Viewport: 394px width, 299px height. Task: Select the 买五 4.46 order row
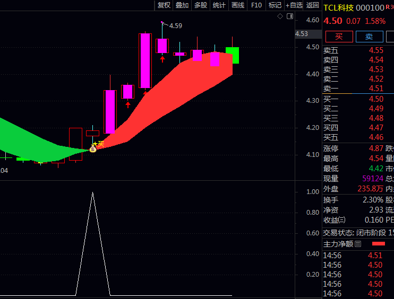point(358,137)
